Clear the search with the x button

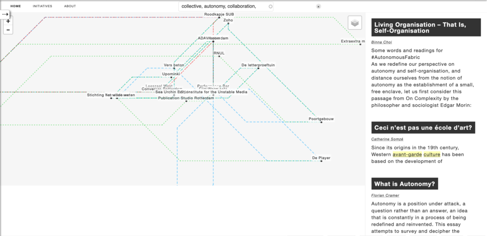tap(318, 7)
